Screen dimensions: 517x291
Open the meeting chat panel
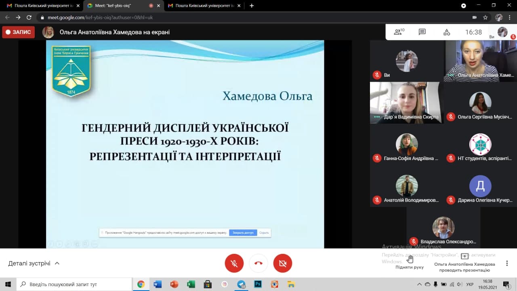pos(422,32)
